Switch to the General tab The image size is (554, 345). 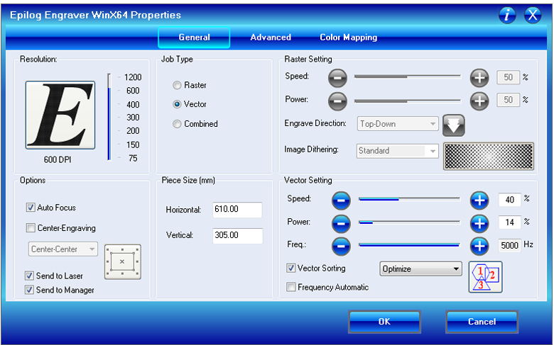[x=194, y=38]
